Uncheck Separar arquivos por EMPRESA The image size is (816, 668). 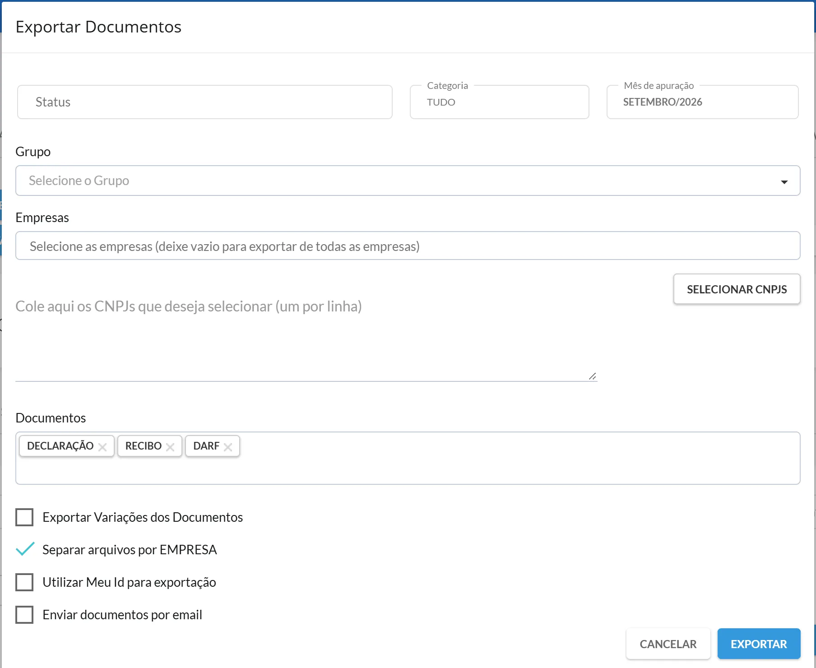[25, 549]
